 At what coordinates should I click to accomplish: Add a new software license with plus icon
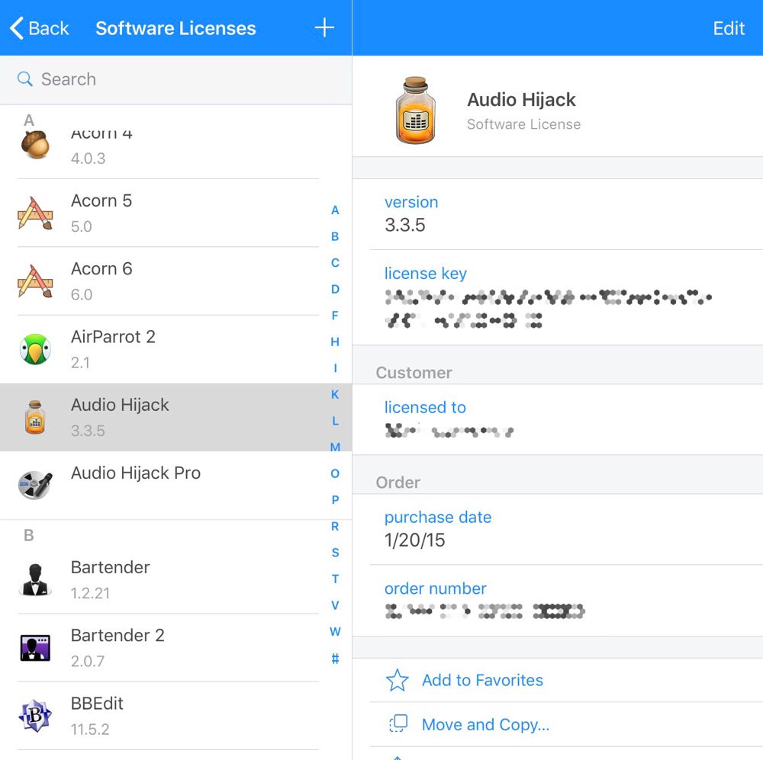pos(324,27)
